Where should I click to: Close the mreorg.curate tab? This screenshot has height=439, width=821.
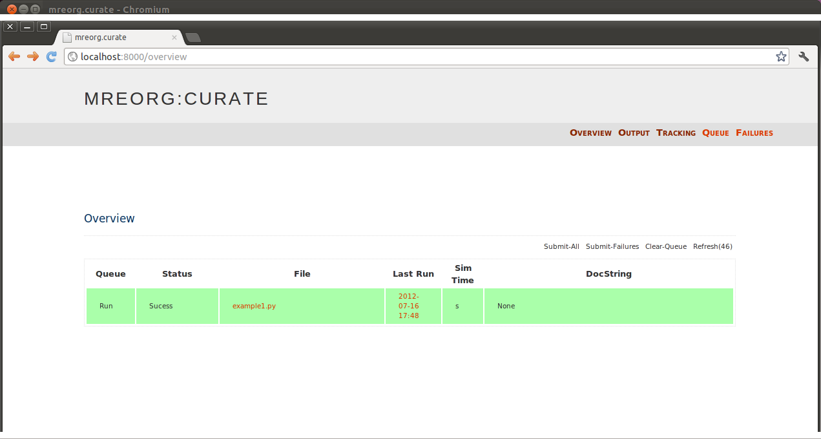[174, 37]
